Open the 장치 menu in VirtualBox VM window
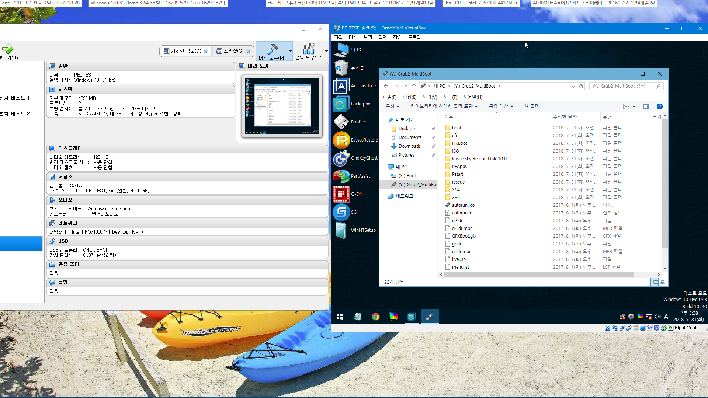The height and width of the screenshot is (398, 708). [x=397, y=37]
